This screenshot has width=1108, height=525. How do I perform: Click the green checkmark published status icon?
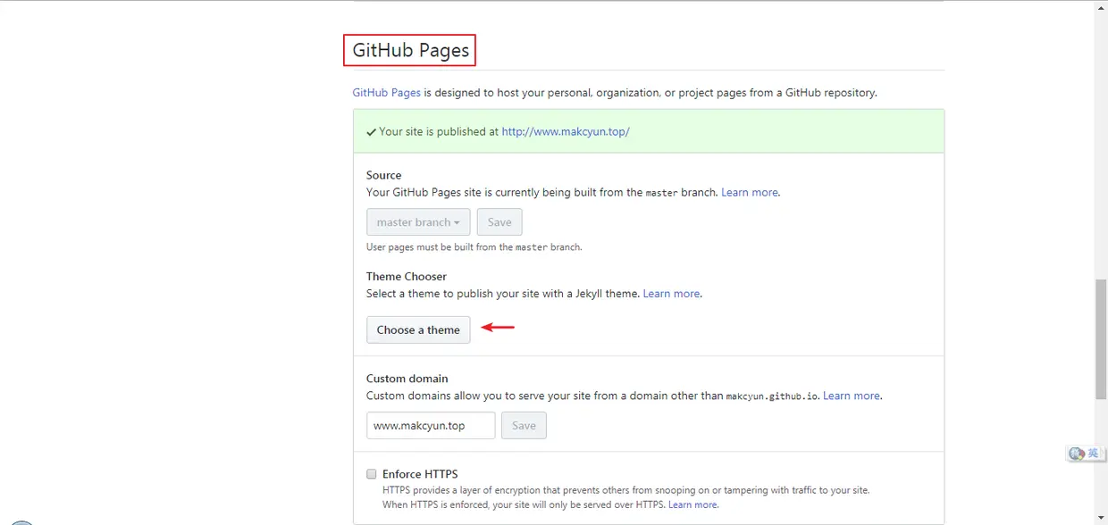pyautogui.click(x=371, y=132)
